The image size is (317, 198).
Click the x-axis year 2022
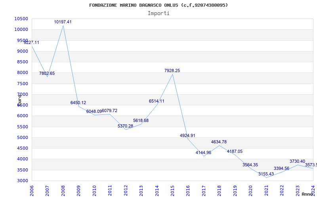tap(282, 190)
